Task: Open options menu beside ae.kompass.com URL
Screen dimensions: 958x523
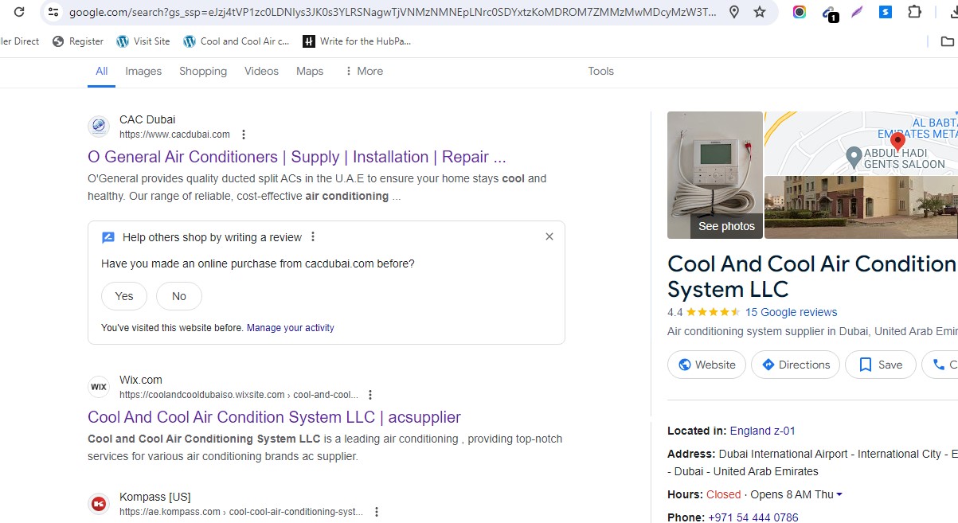Action: [377, 512]
